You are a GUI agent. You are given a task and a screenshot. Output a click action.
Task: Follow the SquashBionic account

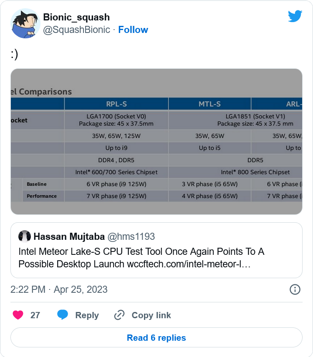click(133, 30)
